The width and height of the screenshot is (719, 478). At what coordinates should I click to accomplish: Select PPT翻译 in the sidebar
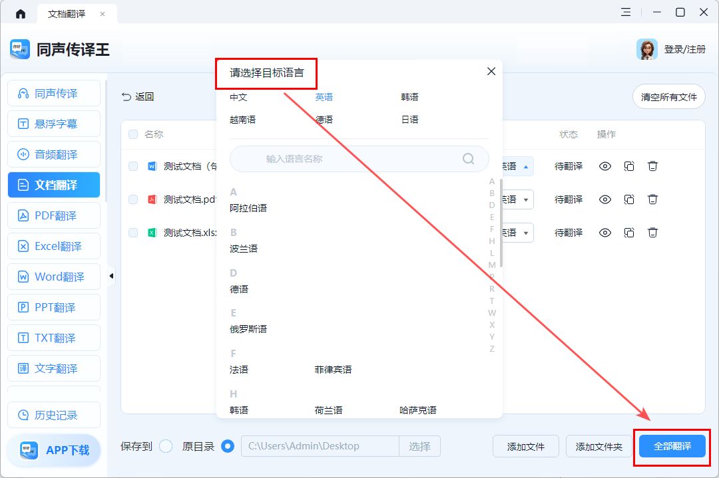click(x=53, y=307)
